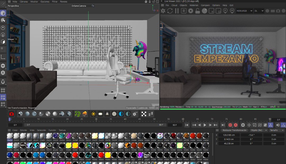Create an Octane Blend material
The width and height of the screenshot is (286, 164).
point(62,114)
